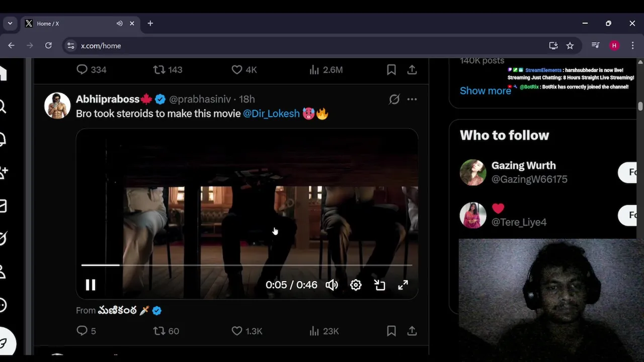The image size is (644, 362).
Task: Mute the tab audio speaker icon
Action: [119, 24]
